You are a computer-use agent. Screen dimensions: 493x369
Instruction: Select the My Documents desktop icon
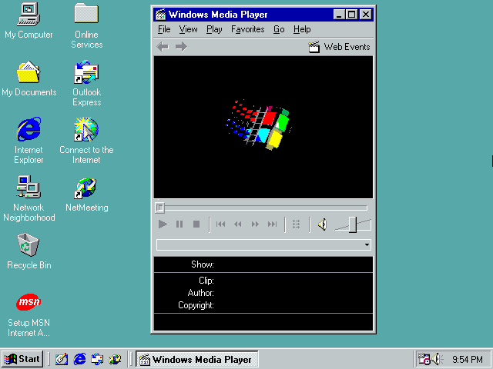pos(29,78)
